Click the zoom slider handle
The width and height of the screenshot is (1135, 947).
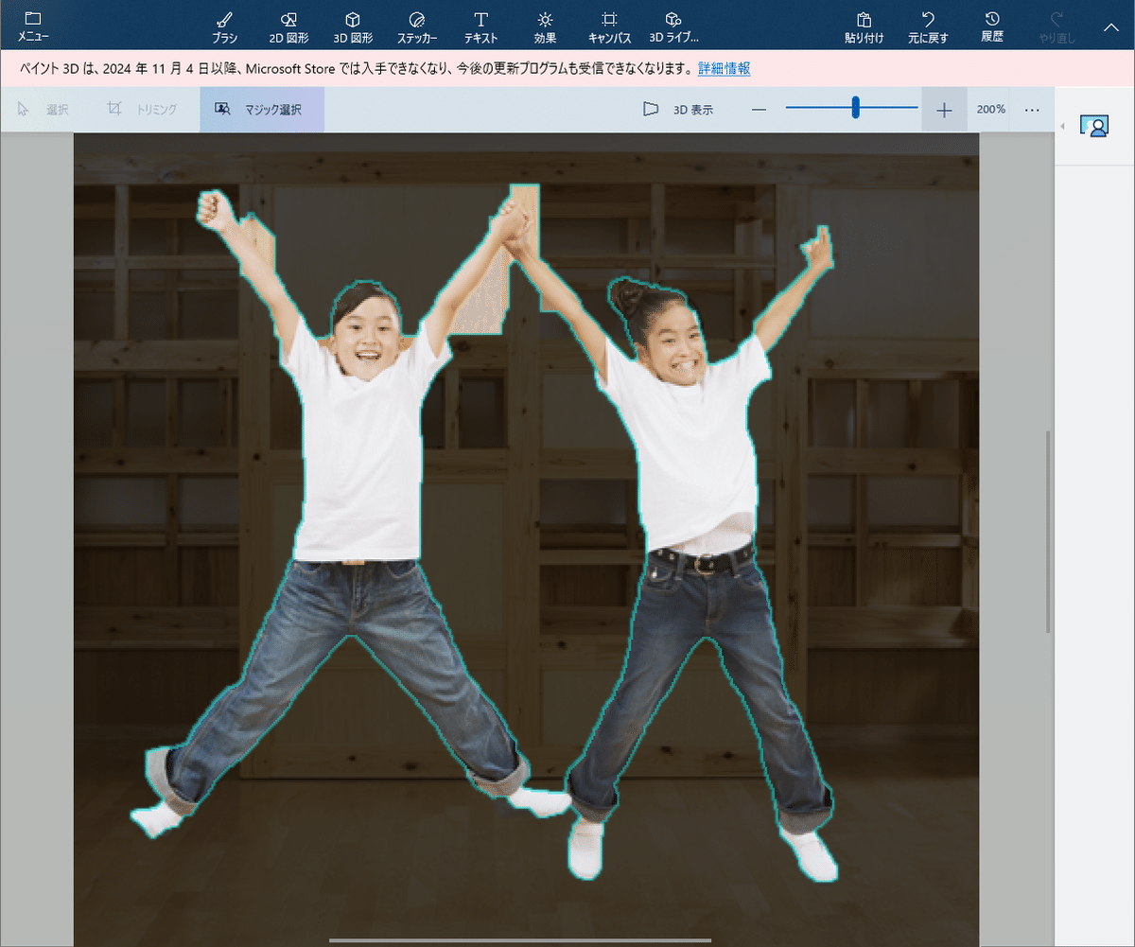tap(855, 108)
